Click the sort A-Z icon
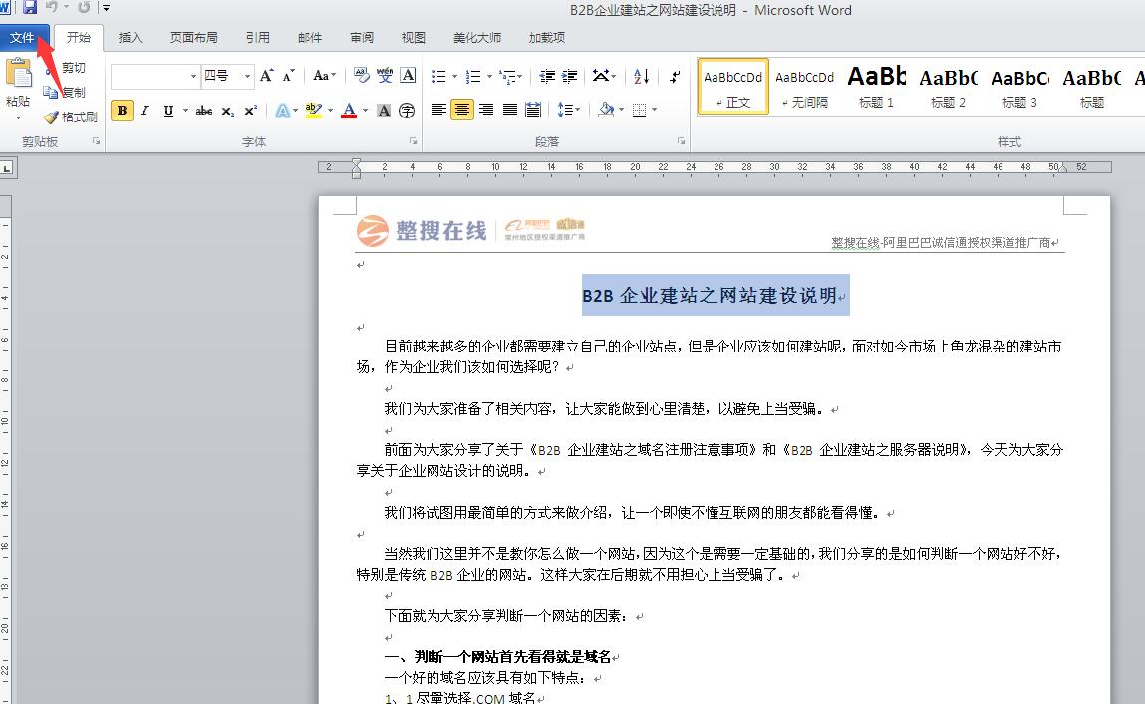 pos(641,77)
